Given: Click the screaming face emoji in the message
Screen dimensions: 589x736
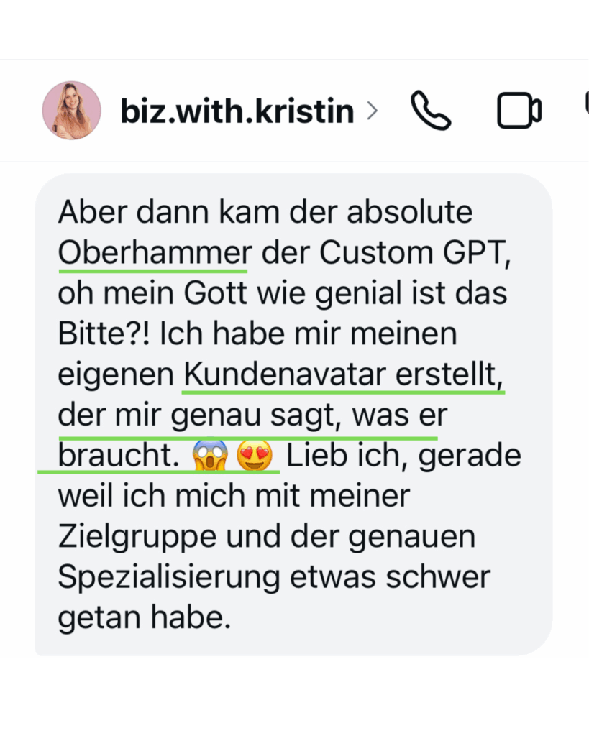Looking at the screenshot, I should 211,455.
